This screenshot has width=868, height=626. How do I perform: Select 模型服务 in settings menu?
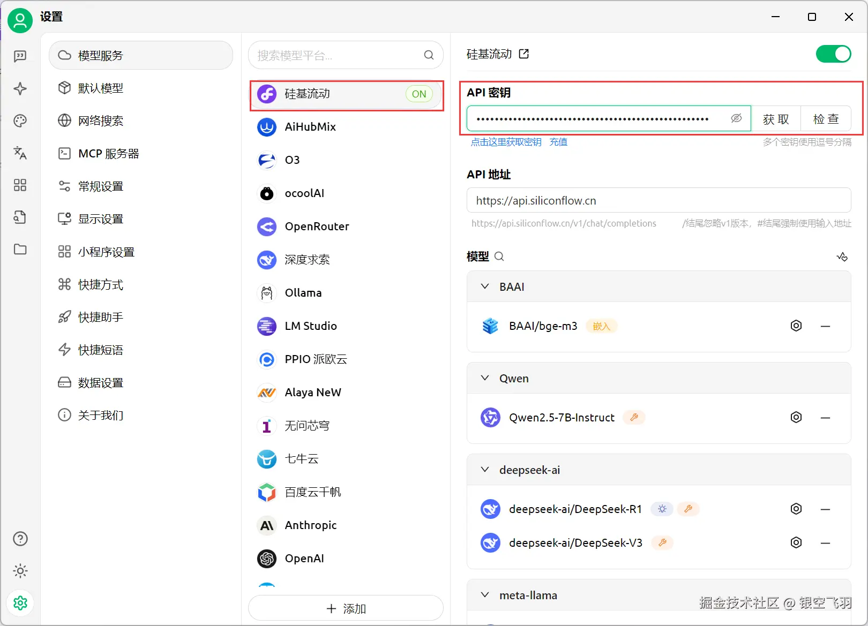coord(141,55)
